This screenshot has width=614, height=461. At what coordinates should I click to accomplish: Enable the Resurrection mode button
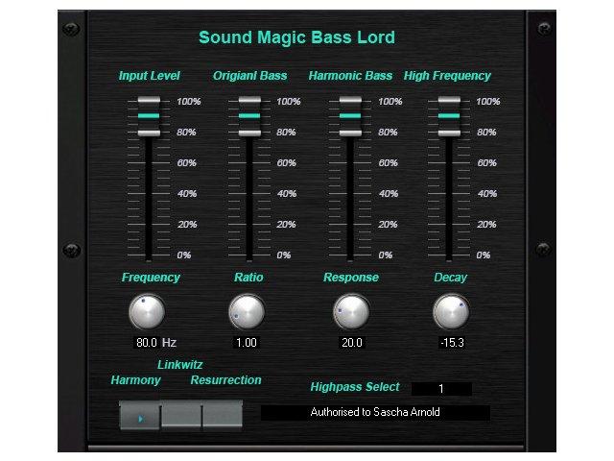[x=223, y=414]
